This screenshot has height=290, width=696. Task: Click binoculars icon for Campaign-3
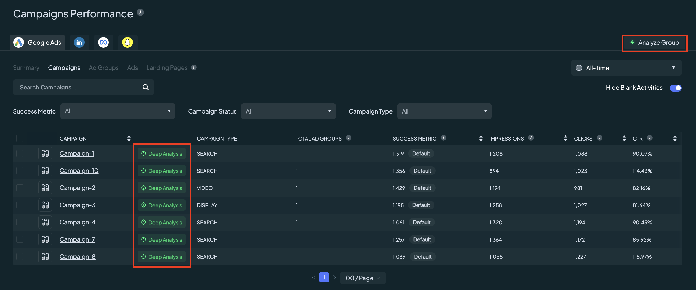(45, 205)
